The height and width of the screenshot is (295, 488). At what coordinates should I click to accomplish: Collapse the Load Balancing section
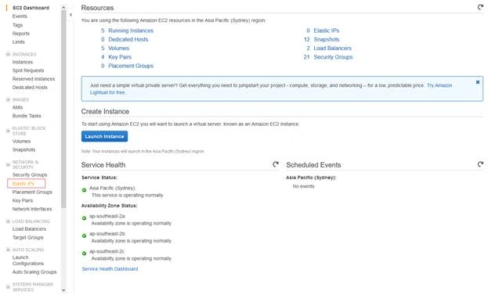click(x=8, y=221)
